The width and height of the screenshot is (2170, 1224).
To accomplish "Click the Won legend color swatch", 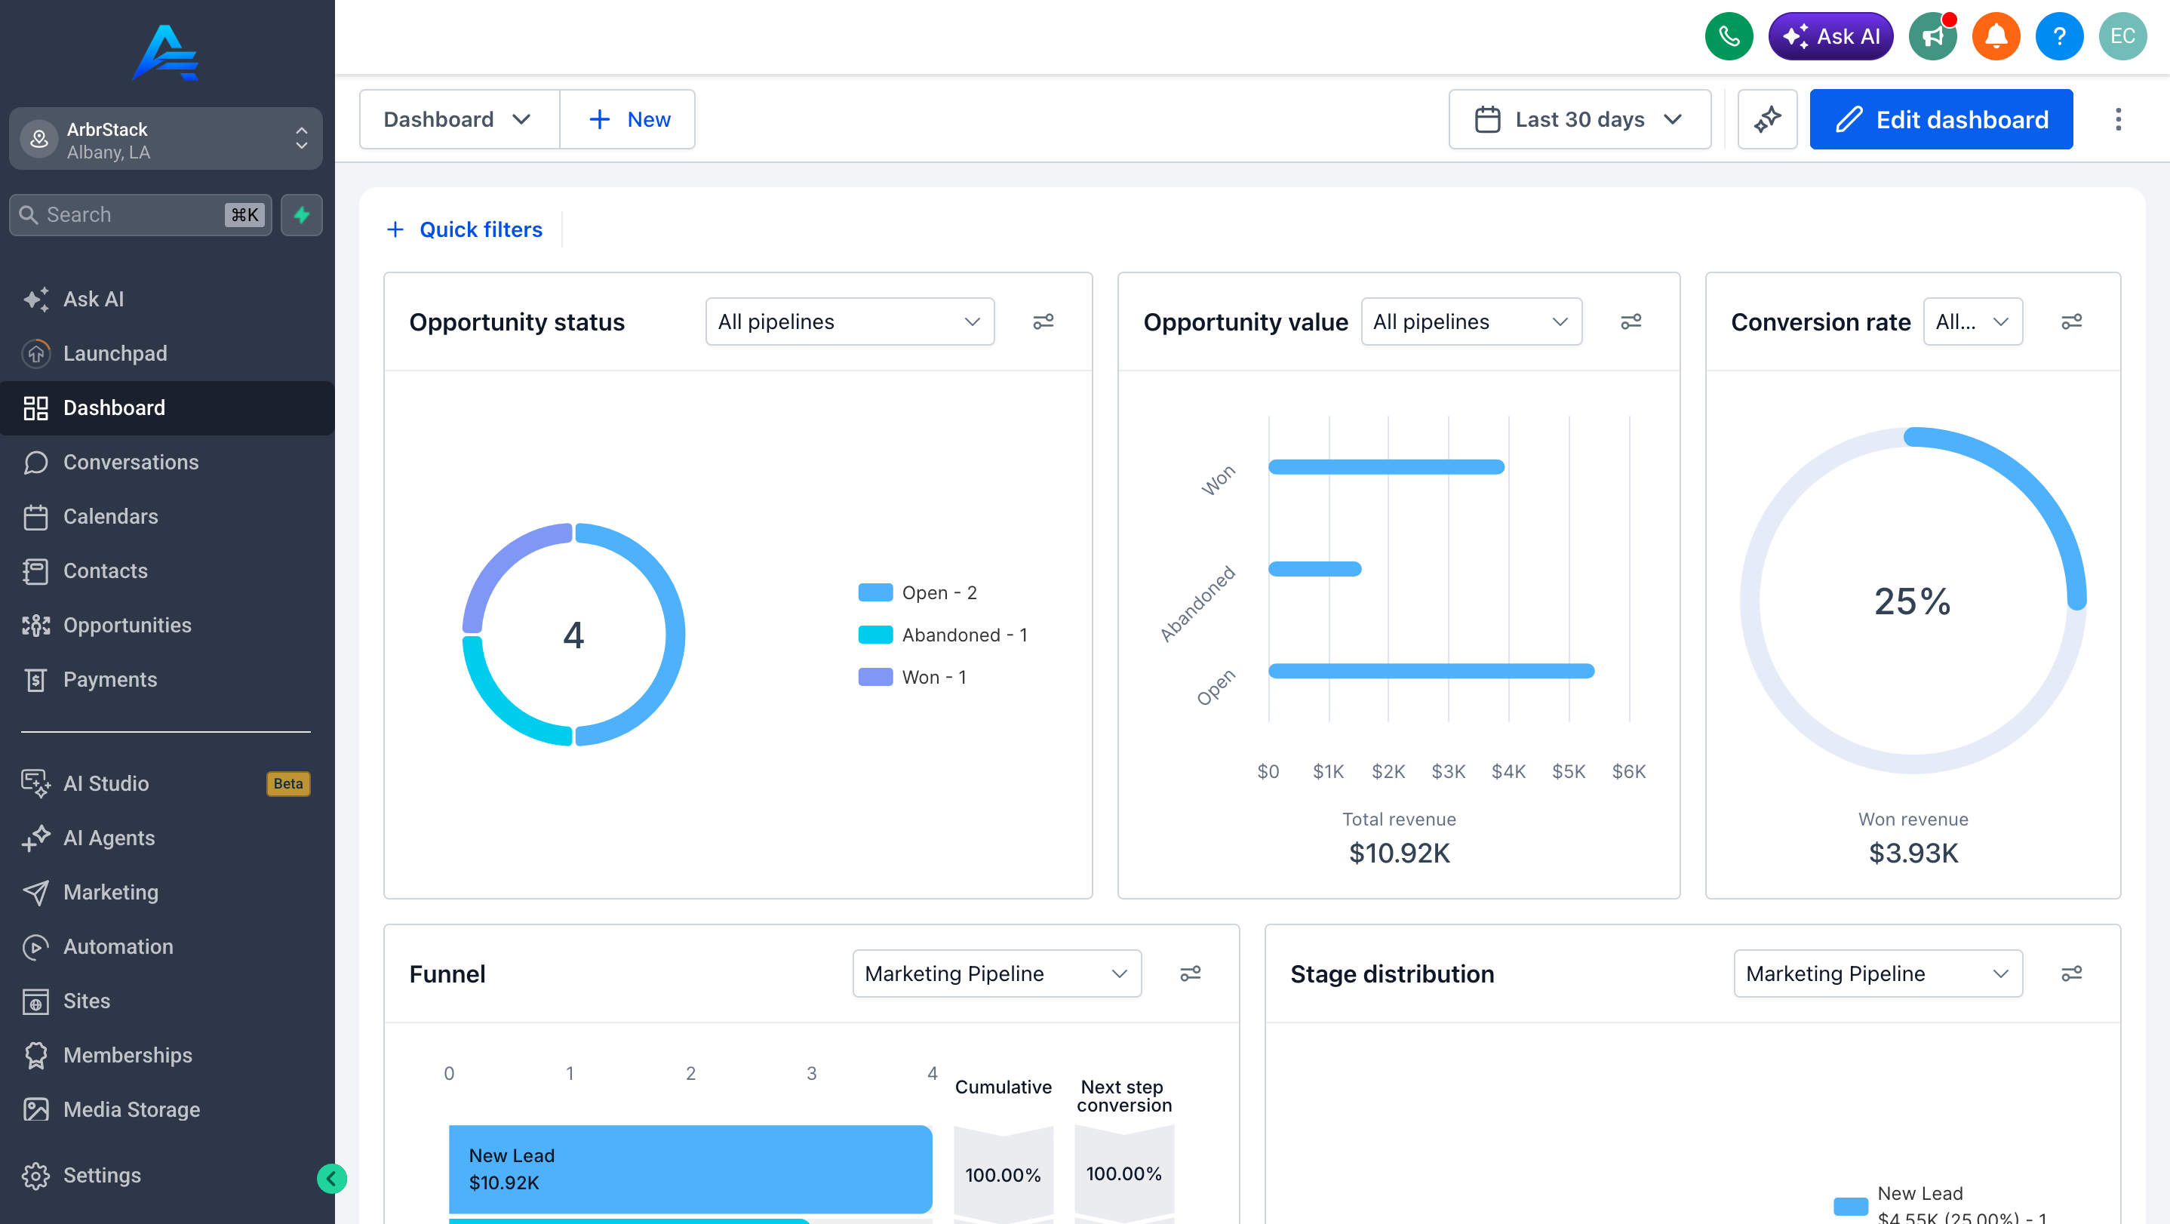I will (875, 678).
